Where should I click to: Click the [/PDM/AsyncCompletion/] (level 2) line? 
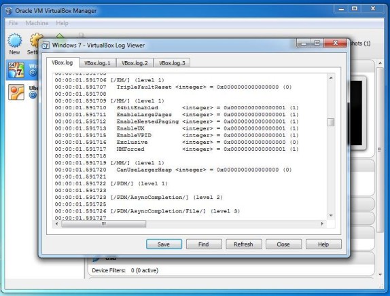click(x=139, y=198)
